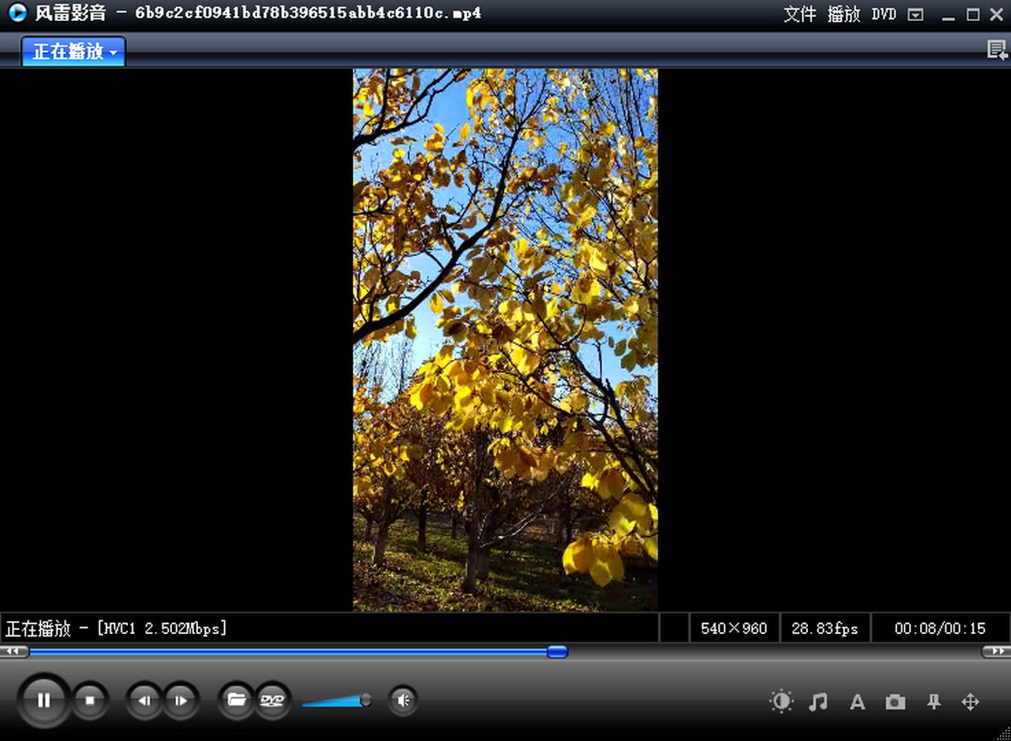Toggle the always-on-top pin
Viewport: 1011px width, 741px height.
933,701
